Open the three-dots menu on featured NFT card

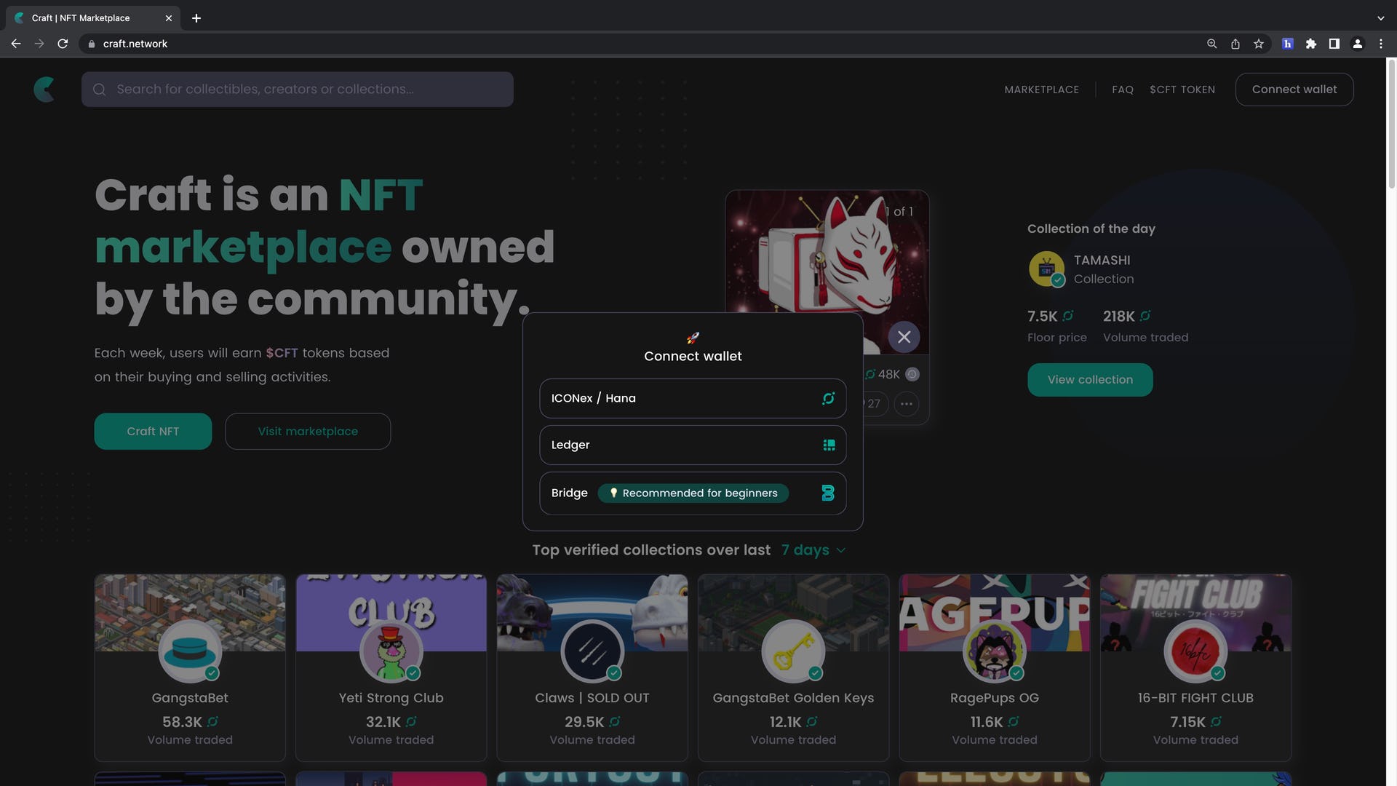(906, 404)
